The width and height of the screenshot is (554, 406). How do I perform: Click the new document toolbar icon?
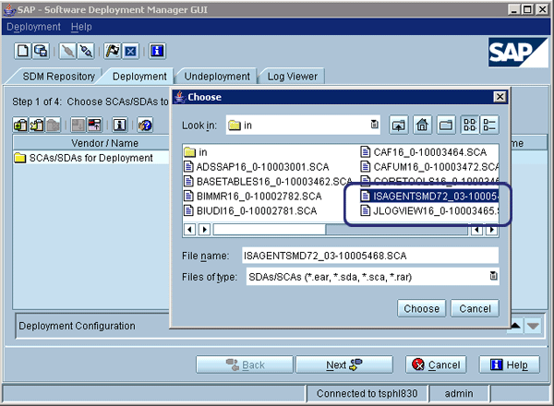22,51
